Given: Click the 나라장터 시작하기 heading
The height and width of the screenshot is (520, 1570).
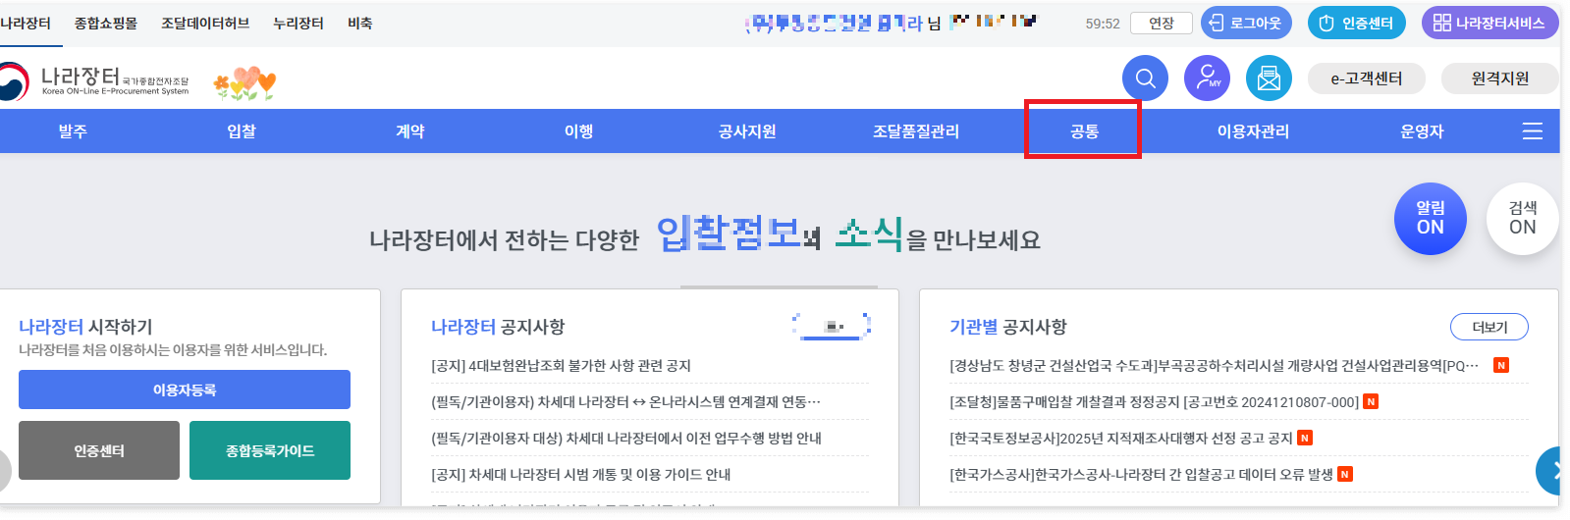Looking at the screenshot, I should (85, 327).
